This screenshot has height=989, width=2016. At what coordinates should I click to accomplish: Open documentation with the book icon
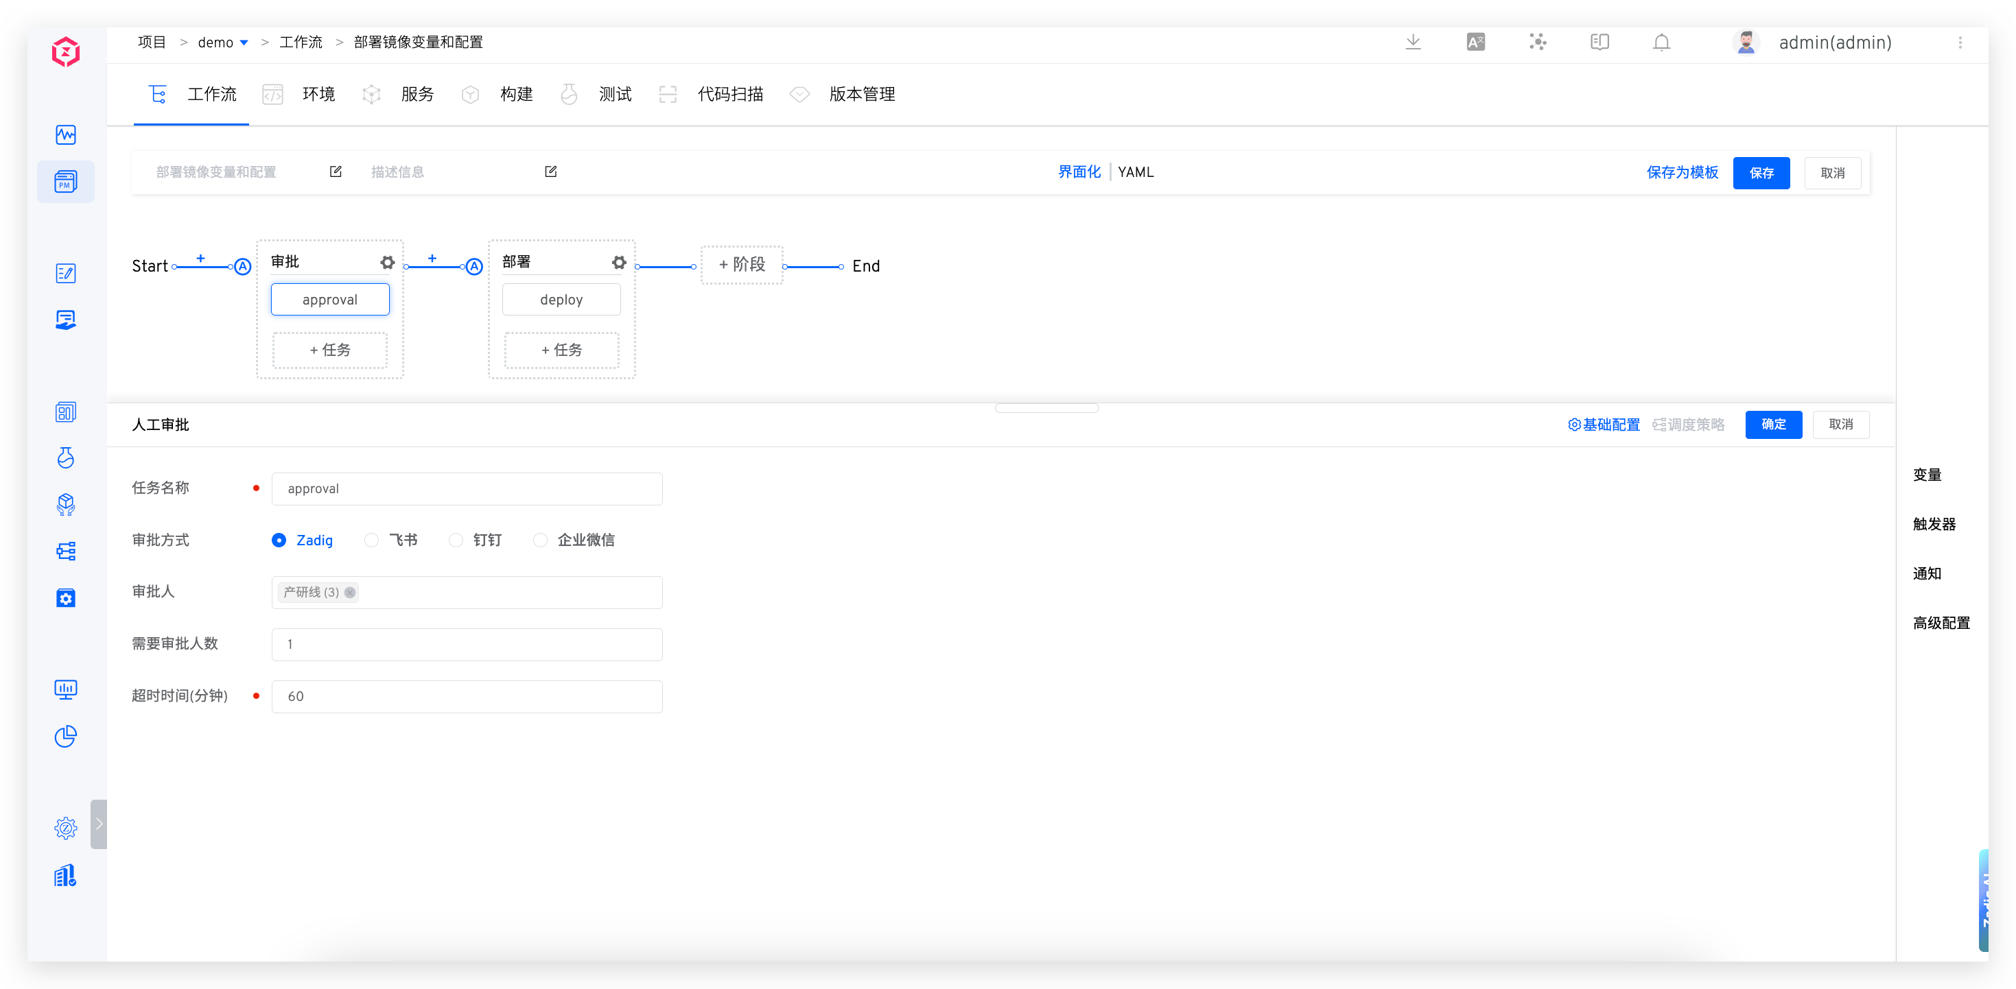pos(1599,43)
